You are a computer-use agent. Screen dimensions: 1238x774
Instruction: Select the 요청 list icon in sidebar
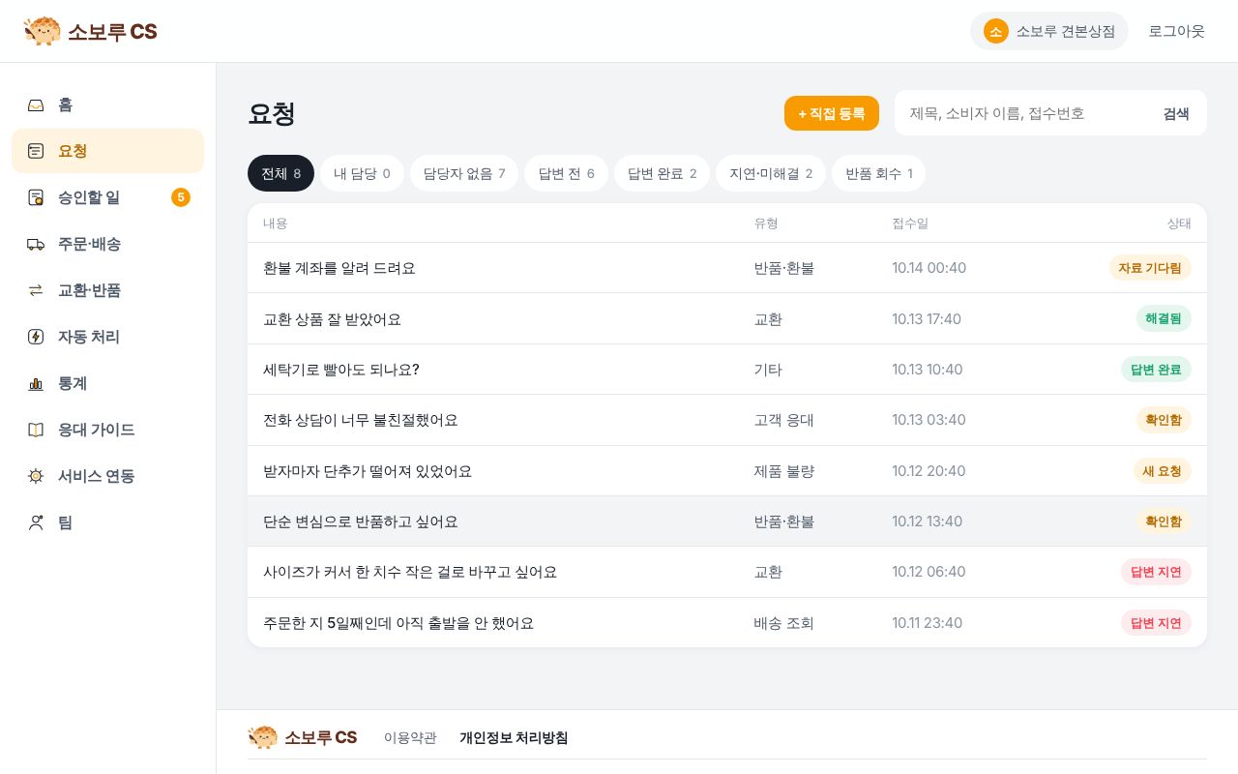point(36,151)
